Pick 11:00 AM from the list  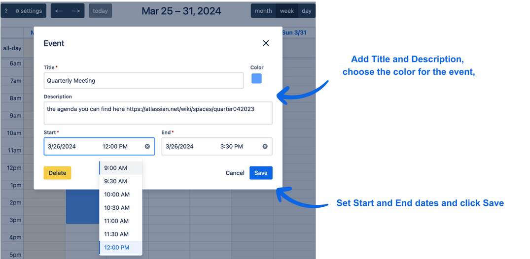click(117, 221)
